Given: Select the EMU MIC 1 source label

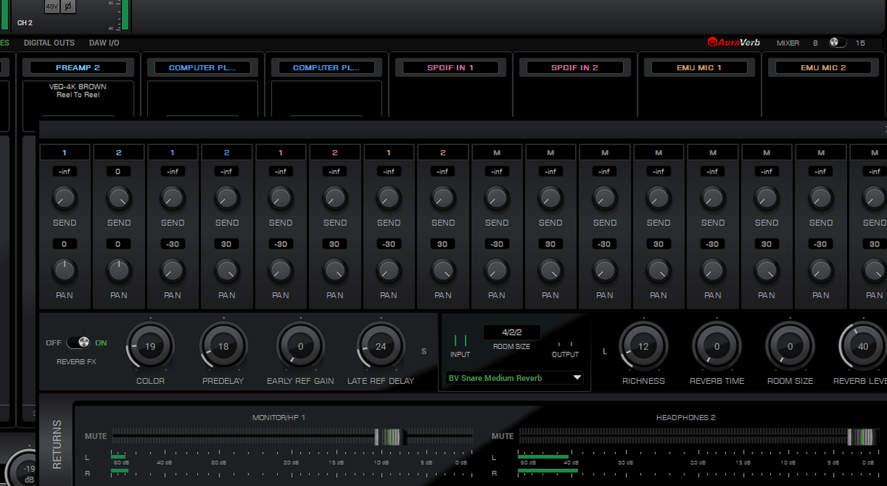Looking at the screenshot, I should tap(699, 67).
